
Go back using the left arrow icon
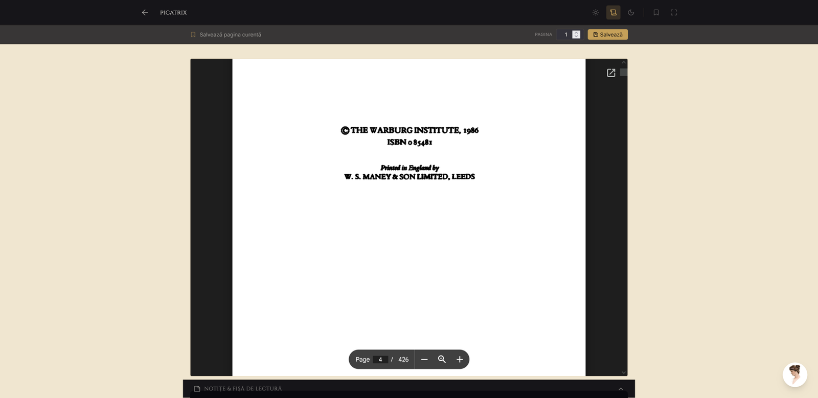[145, 12]
